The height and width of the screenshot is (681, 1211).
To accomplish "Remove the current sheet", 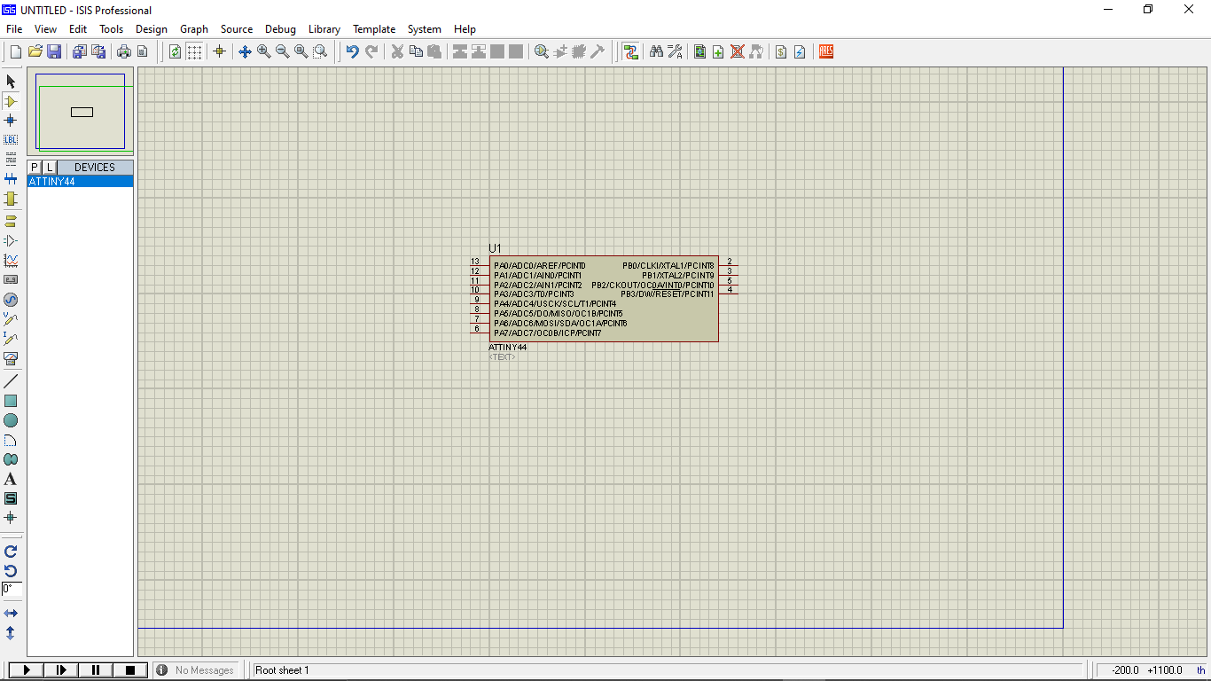I will coord(737,51).
